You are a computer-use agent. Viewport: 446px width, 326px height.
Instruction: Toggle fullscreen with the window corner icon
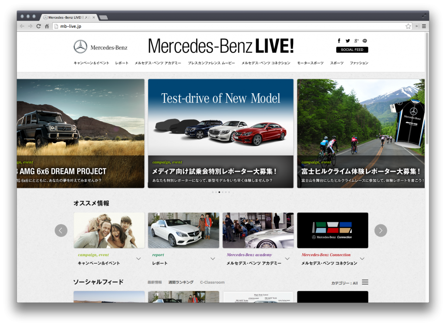pos(424,16)
